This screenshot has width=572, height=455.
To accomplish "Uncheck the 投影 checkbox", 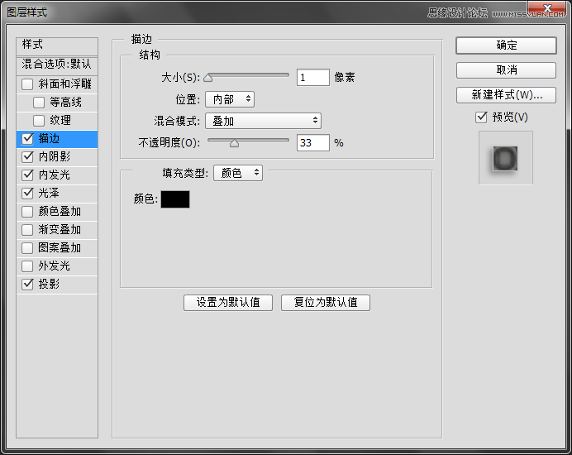I will [x=28, y=285].
